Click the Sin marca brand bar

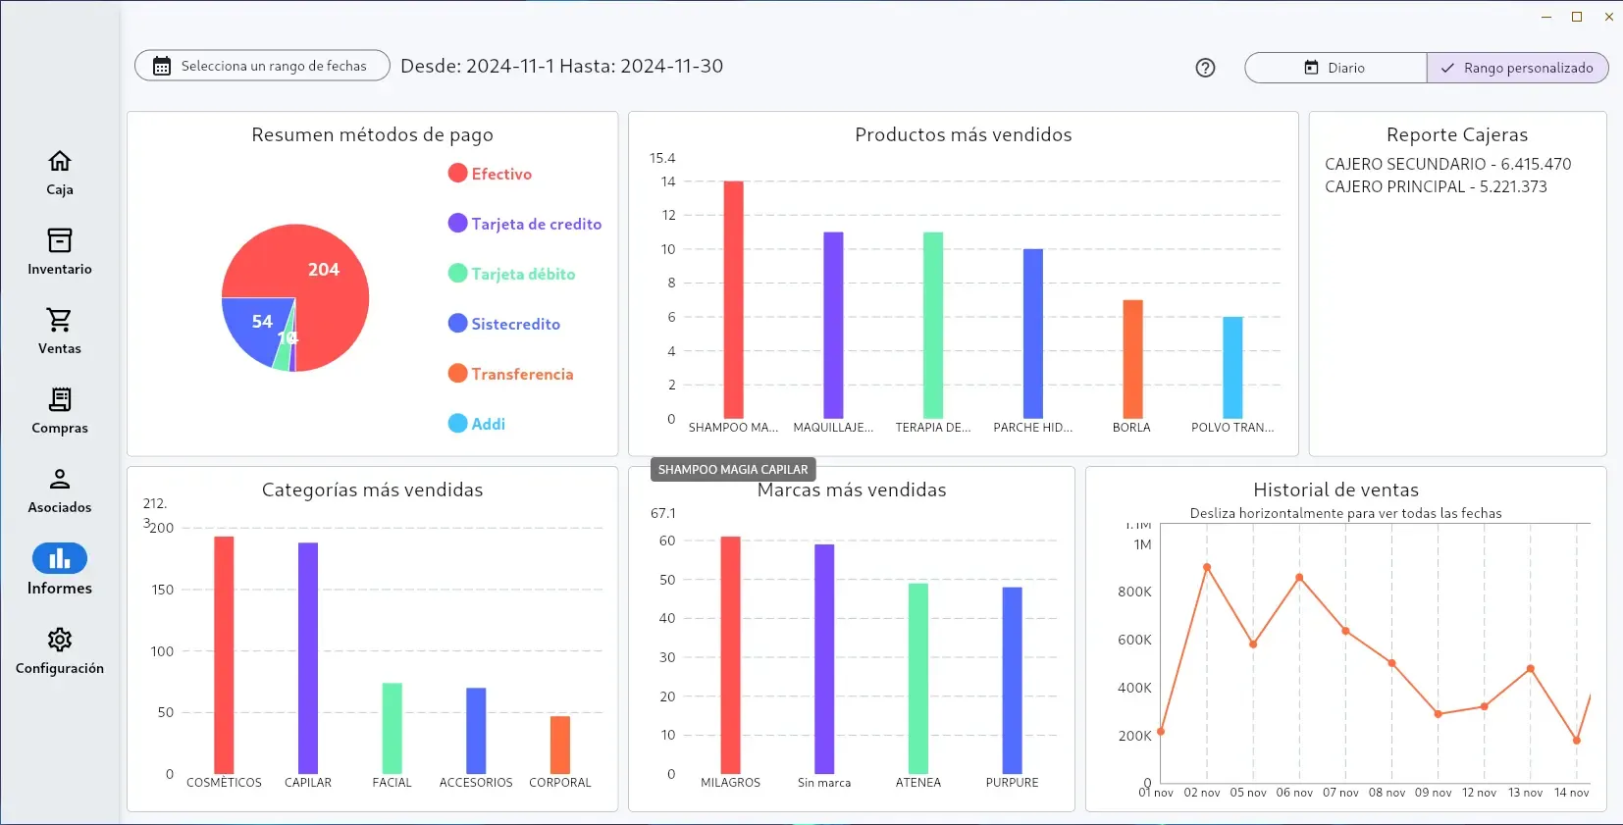824,659
